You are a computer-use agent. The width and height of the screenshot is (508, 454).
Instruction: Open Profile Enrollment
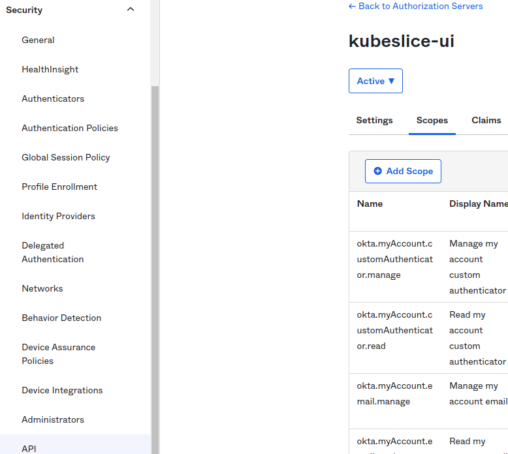click(x=59, y=187)
